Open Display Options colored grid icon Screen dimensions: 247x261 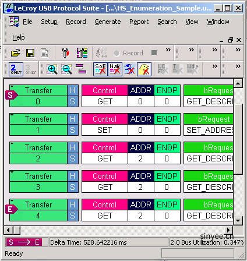pyautogui.click(x=82, y=52)
